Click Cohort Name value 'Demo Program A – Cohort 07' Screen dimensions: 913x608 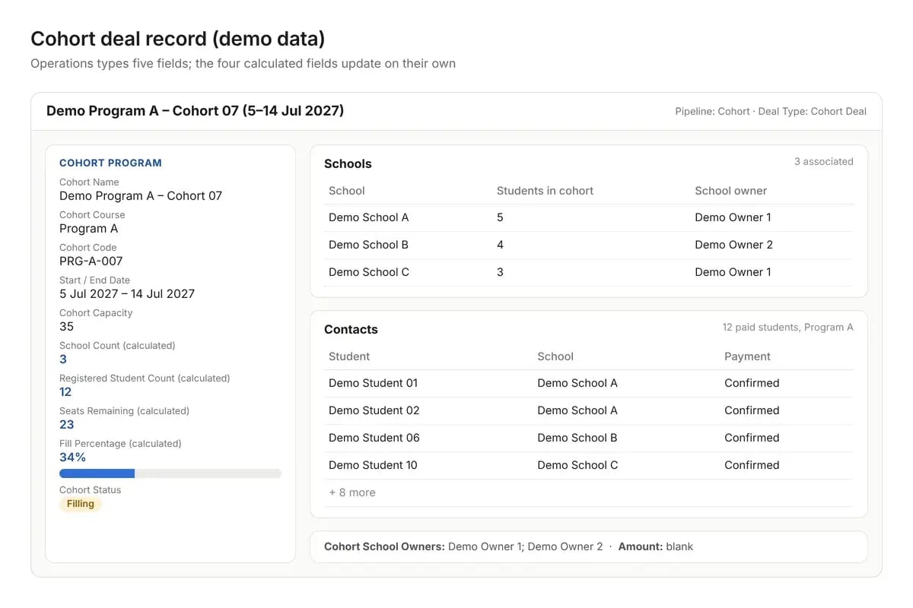tap(141, 196)
